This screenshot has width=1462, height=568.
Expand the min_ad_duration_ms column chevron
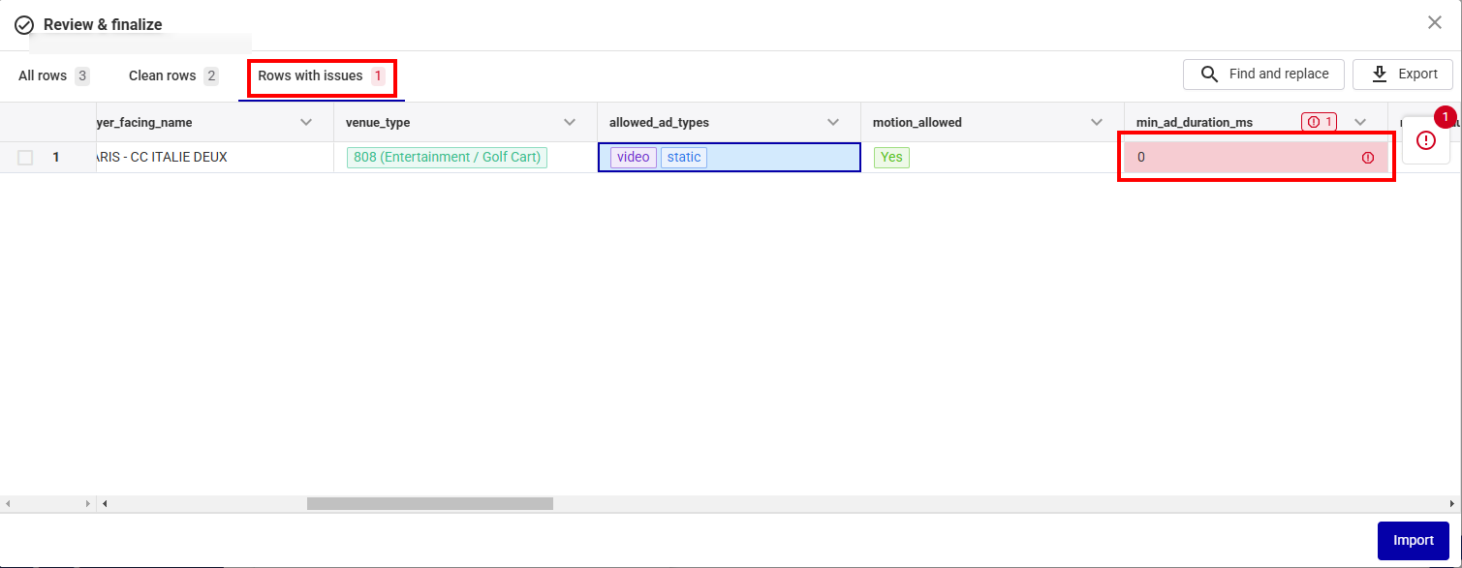(1360, 122)
